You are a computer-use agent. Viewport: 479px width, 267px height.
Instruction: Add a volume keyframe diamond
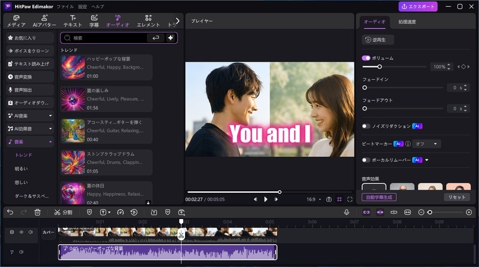click(x=463, y=66)
